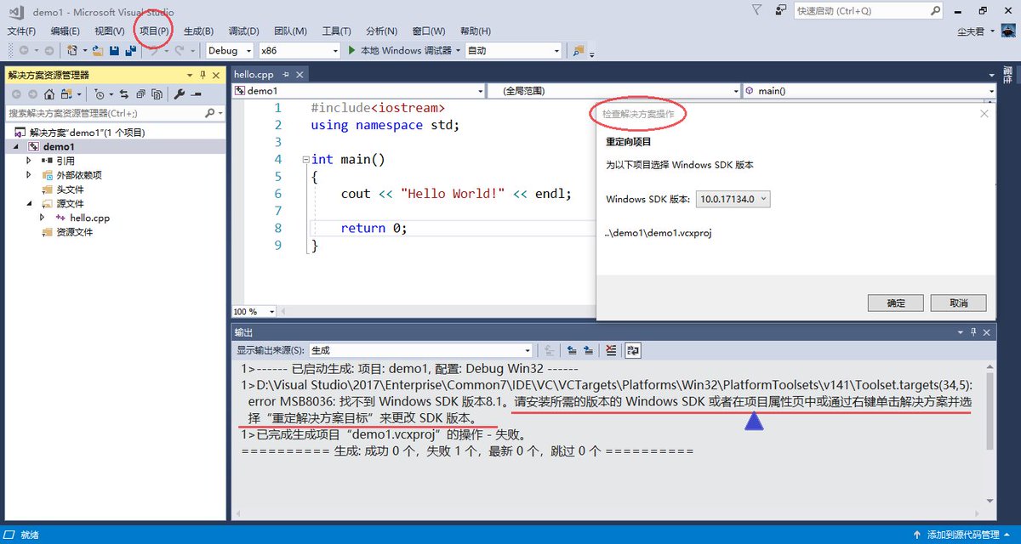Sync Solution Explorer with the active document
The width and height of the screenshot is (1021, 544).
click(126, 93)
